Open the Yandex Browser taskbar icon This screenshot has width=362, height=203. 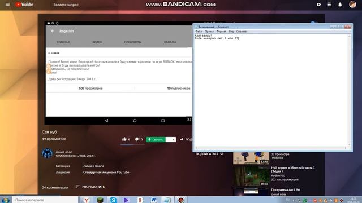tap(87, 200)
